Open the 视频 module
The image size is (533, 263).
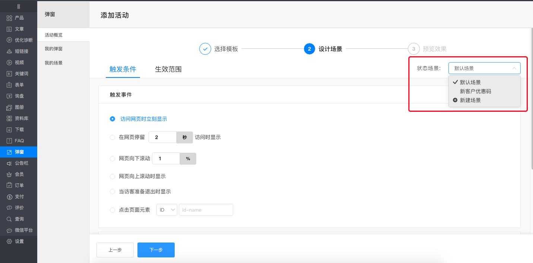[18, 62]
